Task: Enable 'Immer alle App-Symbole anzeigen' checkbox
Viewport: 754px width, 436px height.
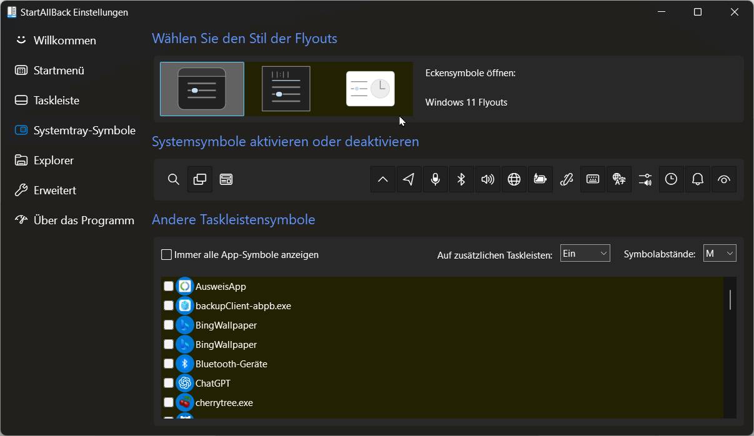Action: [x=167, y=255]
